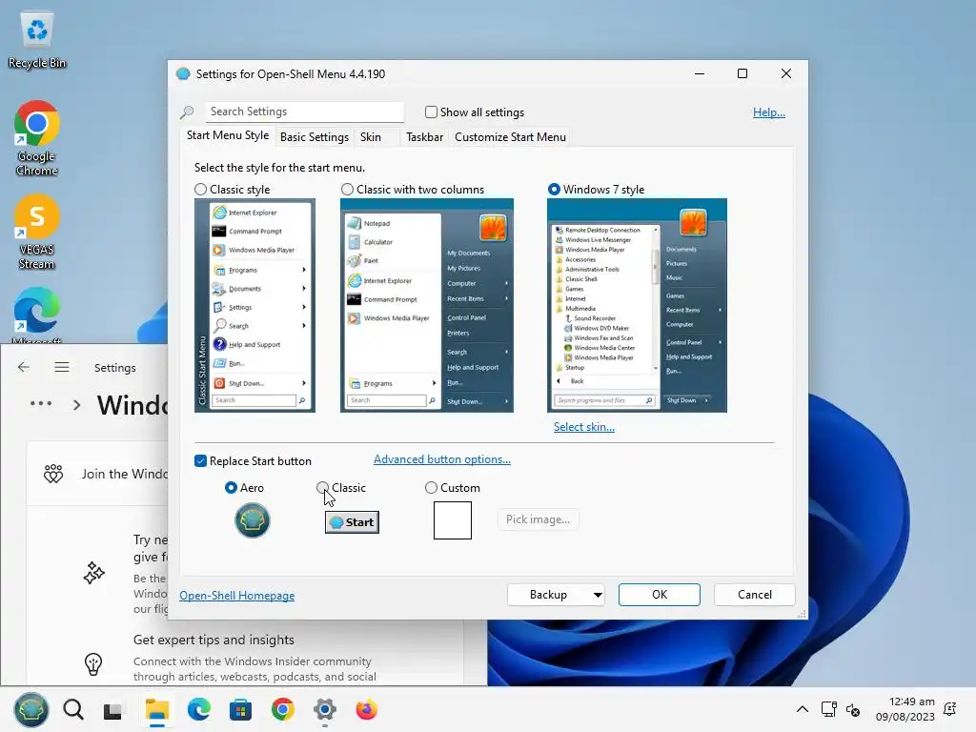Image resolution: width=976 pixels, height=732 pixels.
Task: Click the taskbar clock and date
Action: (x=905, y=709)
